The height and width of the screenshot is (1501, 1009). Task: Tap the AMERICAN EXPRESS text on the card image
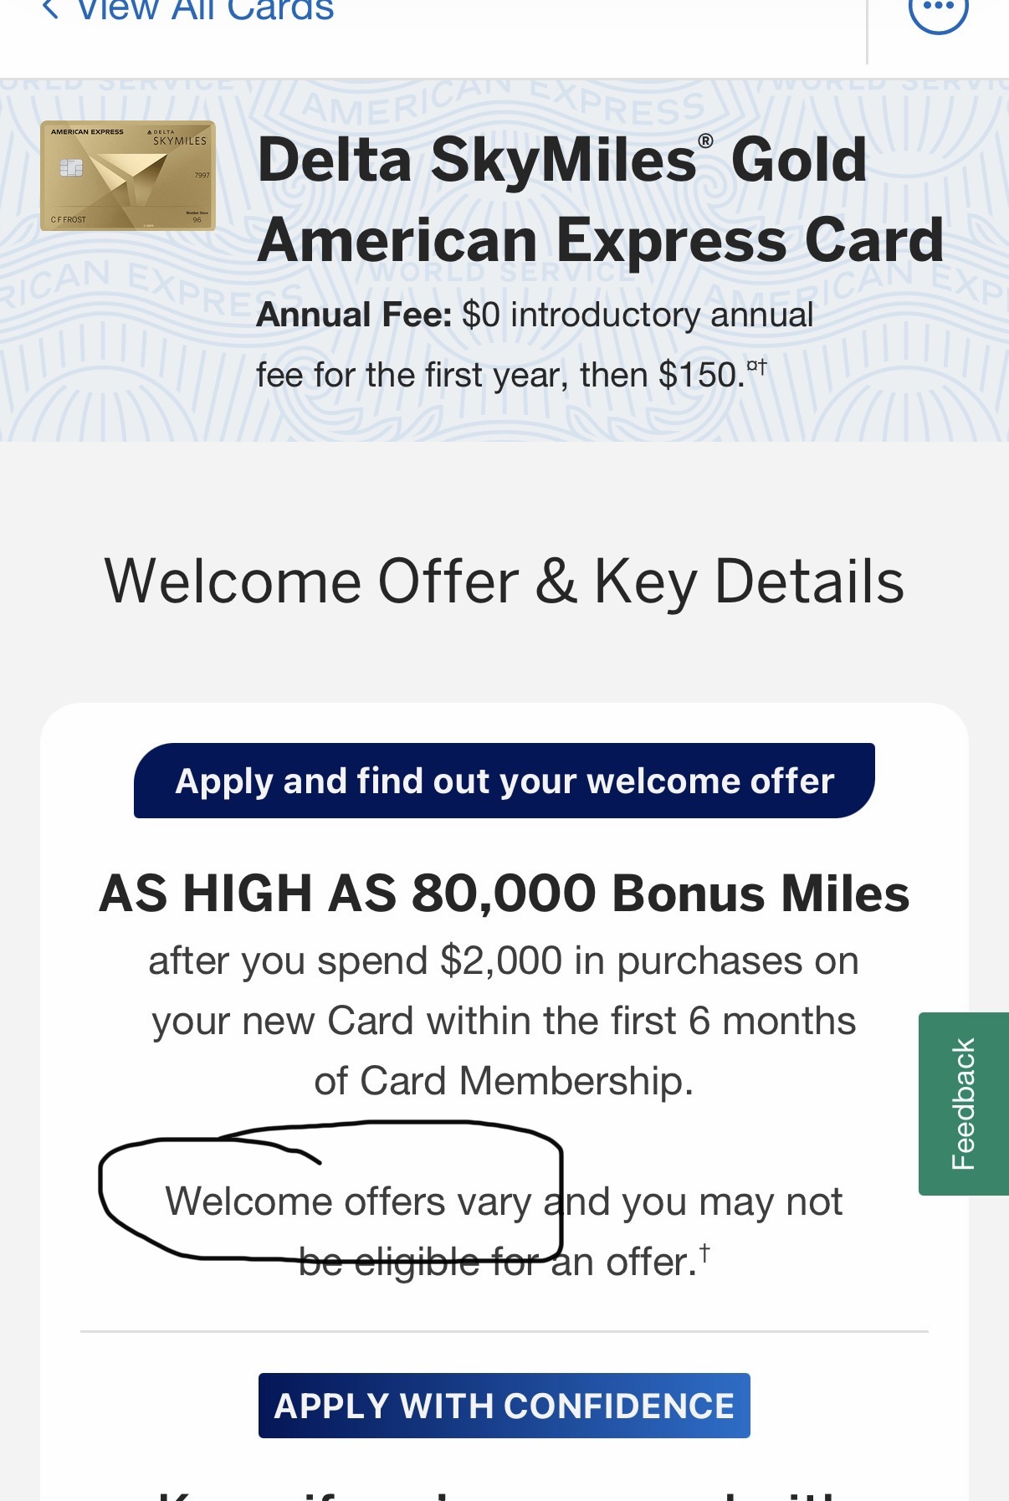click(x=87, y=132)
